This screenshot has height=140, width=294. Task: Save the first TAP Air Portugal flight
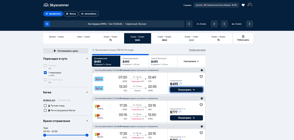pos(201,105)
